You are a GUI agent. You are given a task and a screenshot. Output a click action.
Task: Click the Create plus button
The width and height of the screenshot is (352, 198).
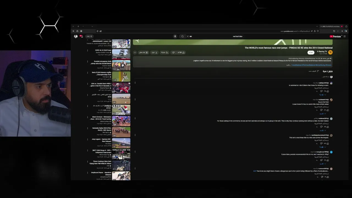tap(90, 36)
